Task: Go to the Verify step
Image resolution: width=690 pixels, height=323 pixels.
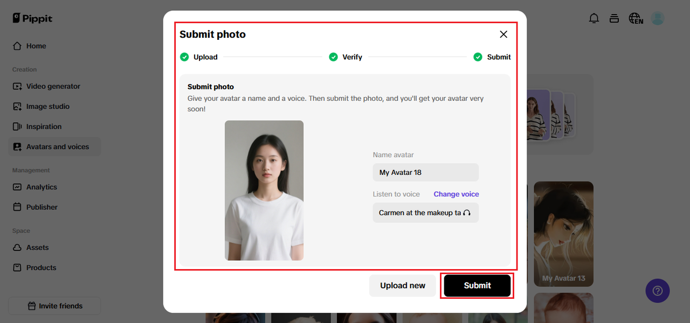Action: [346, 57]
